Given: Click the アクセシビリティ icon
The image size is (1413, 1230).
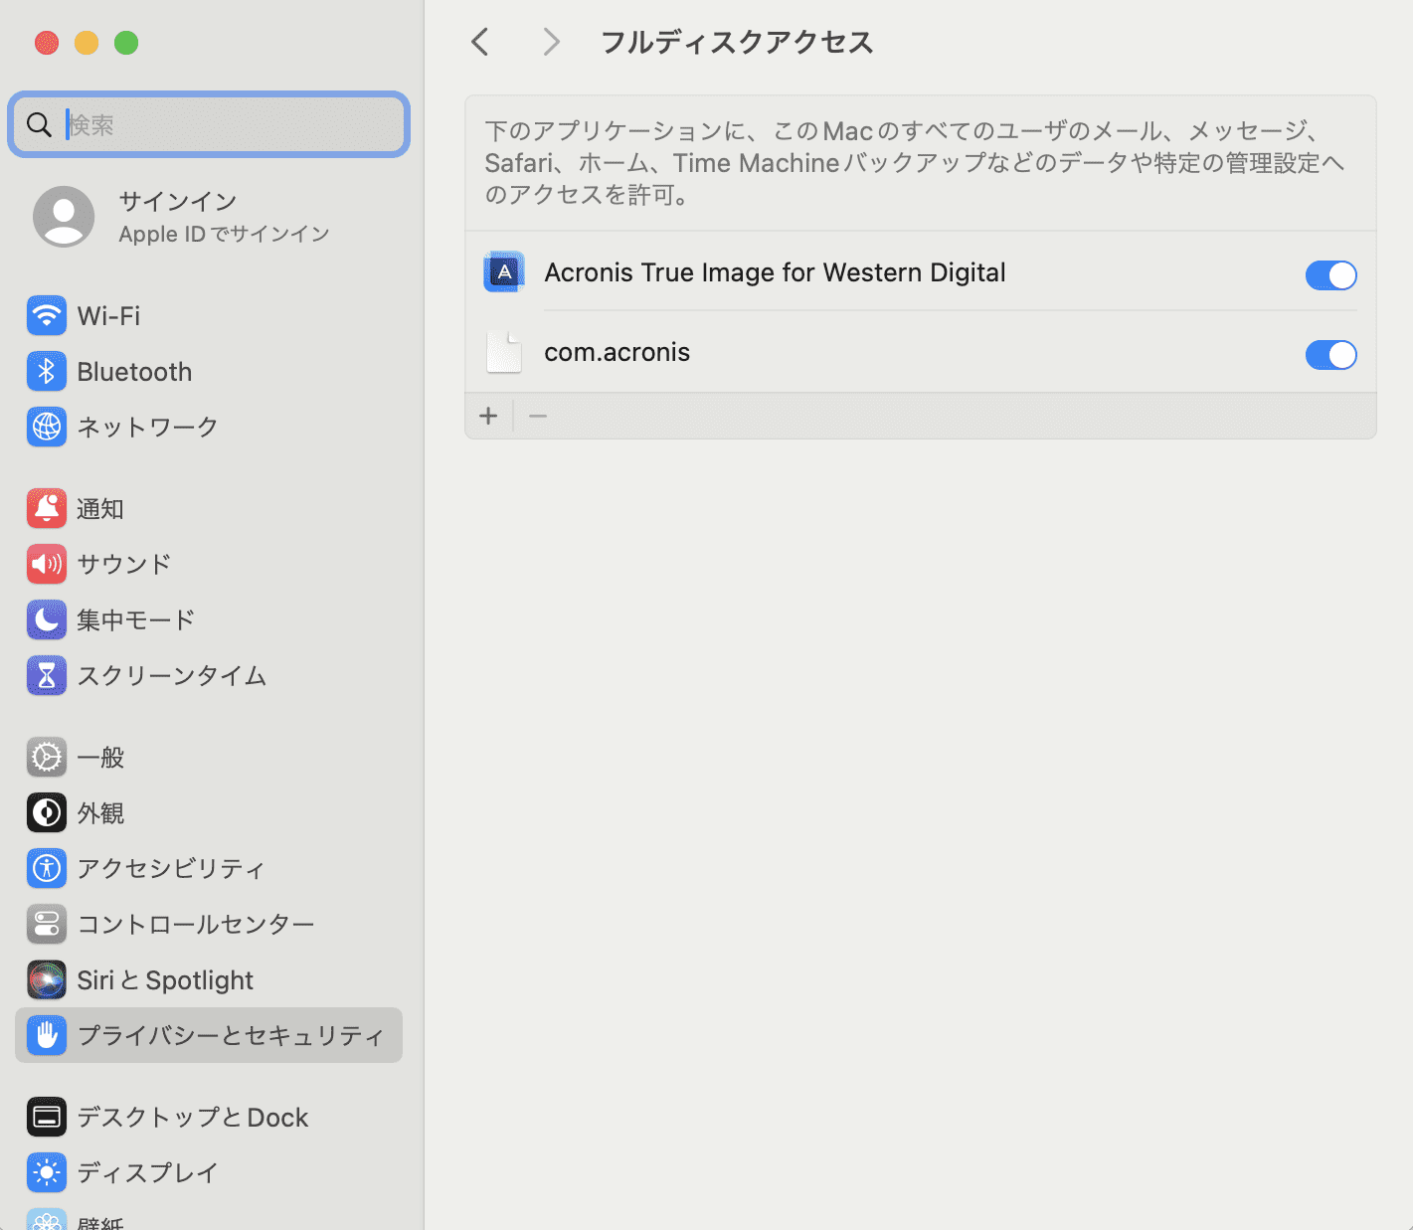Looking at the screenshot, I should point(47,868).
